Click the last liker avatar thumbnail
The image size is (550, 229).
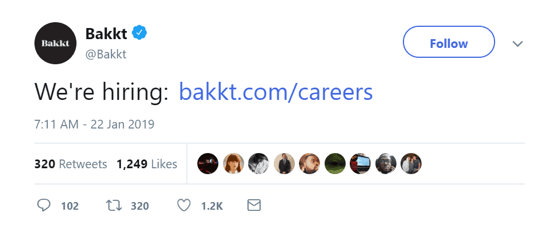[x=411, y=164]
